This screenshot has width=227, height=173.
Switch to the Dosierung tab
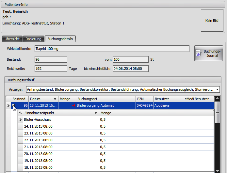tap(33, 39)
